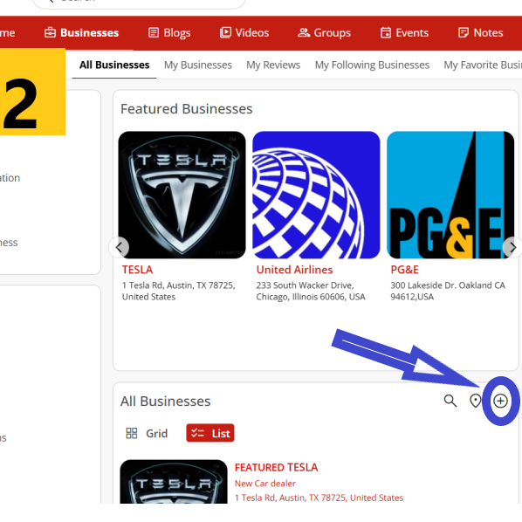Screen dimensions: 522x522
Task: Switch to My Reviews tab
Action: pos(273,65)
